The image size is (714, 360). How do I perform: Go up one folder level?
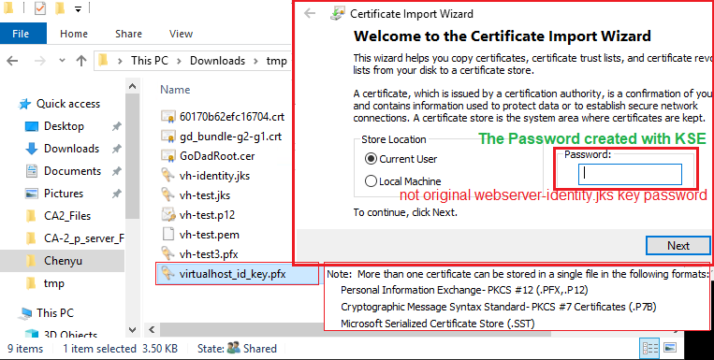point(81,61)
